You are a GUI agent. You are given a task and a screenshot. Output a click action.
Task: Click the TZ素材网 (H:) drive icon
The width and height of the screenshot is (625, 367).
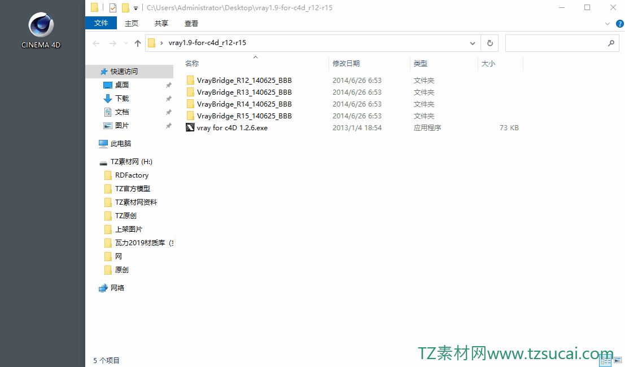click(x=103, y=162)
